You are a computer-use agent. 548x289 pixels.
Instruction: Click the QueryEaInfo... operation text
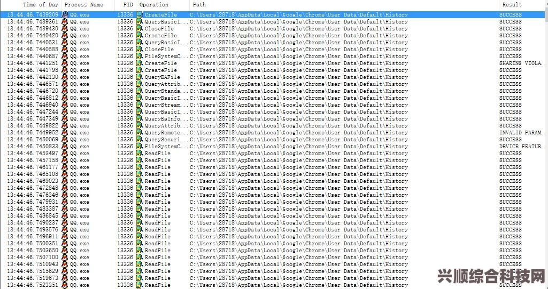[x=167, y=118]
